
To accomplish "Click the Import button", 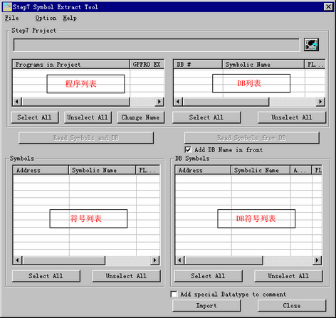I will point(206,306).
